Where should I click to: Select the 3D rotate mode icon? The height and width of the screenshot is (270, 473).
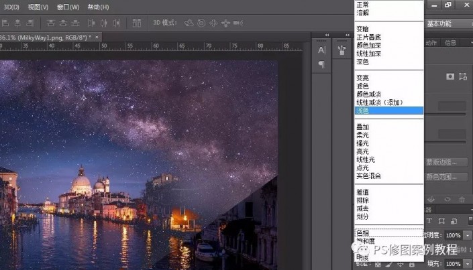pyautogui.click(x=189, y=23)
